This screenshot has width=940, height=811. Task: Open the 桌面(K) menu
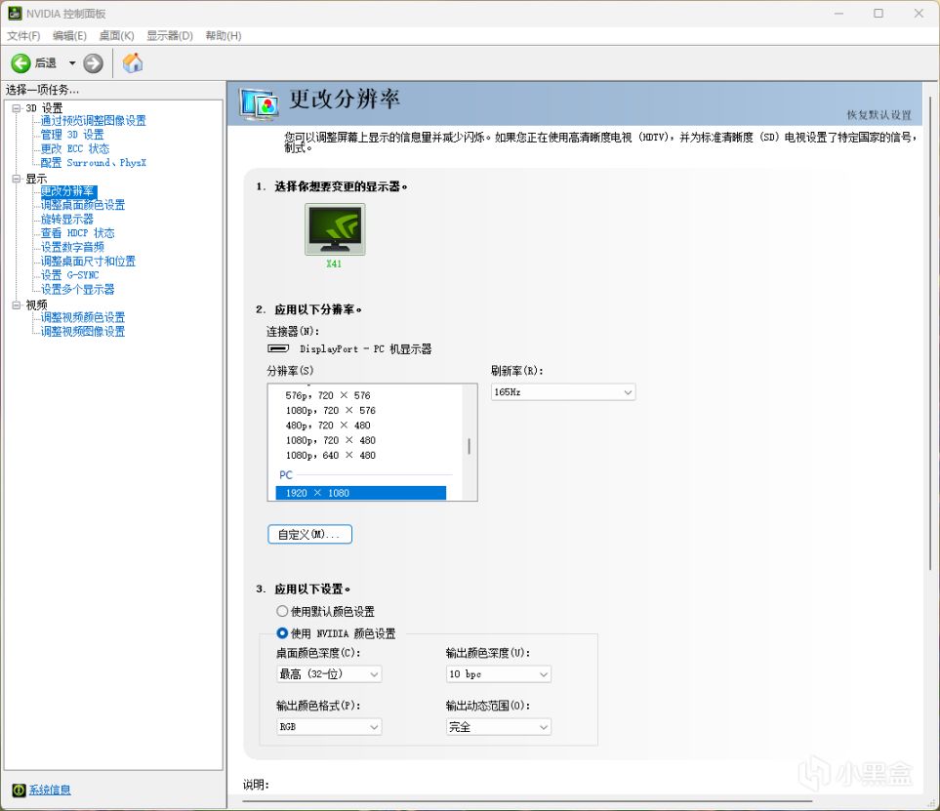point(116,36)
